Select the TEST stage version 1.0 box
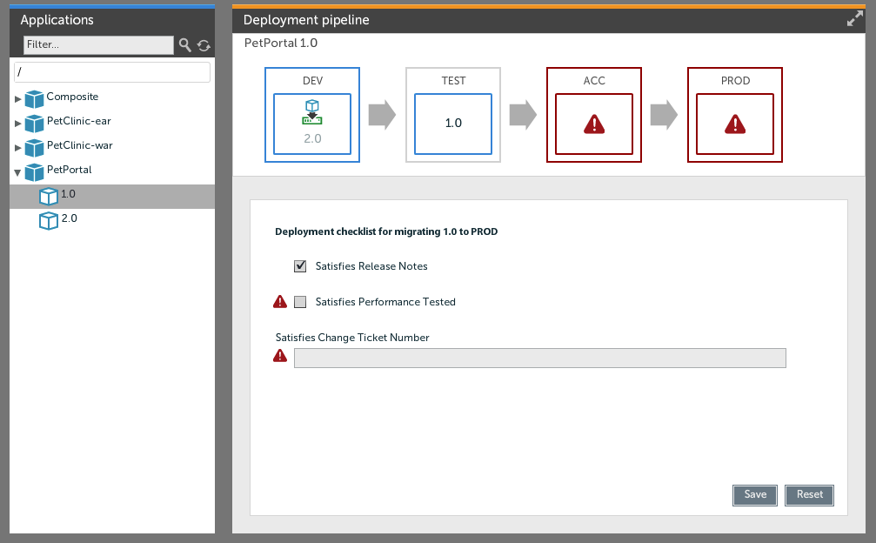 click(453, 124)
